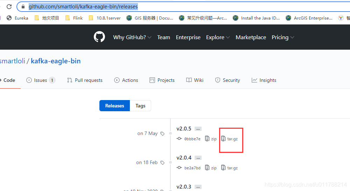This screenshot has height=191, width=350.
Task: Switch to the Insights tab
Action: click(x=264, y=80)
